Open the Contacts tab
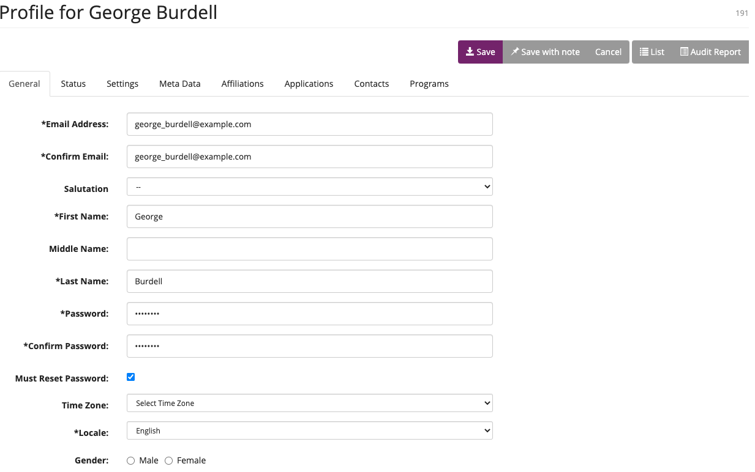 (x=371, y=84)
